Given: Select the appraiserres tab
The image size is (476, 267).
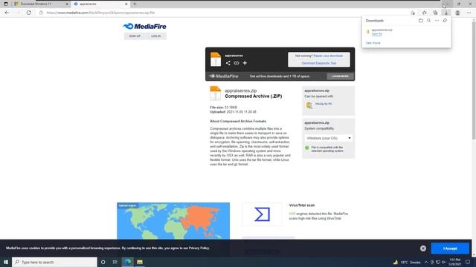Looking at the screenshot, I should coord(100,4).
